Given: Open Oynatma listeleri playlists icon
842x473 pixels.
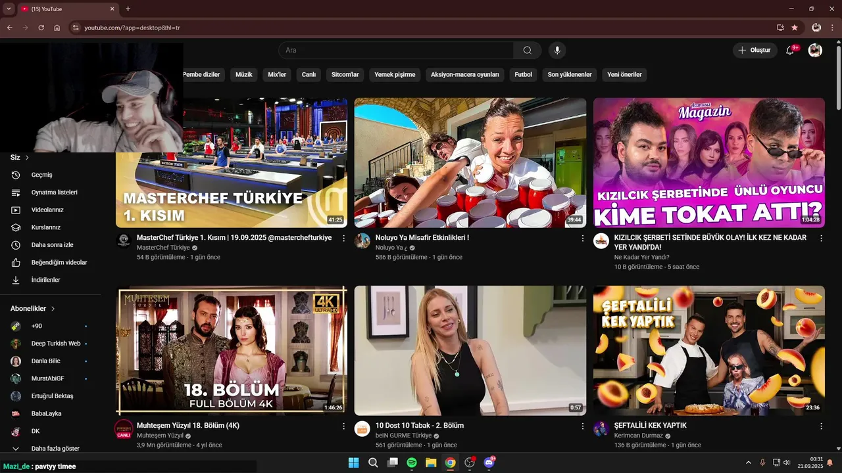Looking at the screenshot, I should pyautogui.click(x=16, y=192).
